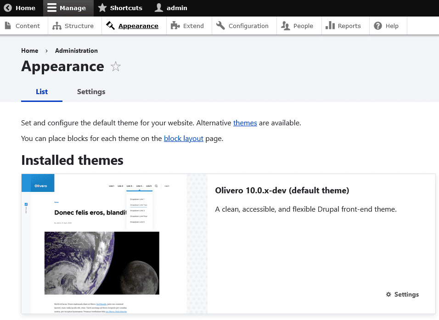Click the 'A clean, accessible' theme description

click(x=306, y=209)
